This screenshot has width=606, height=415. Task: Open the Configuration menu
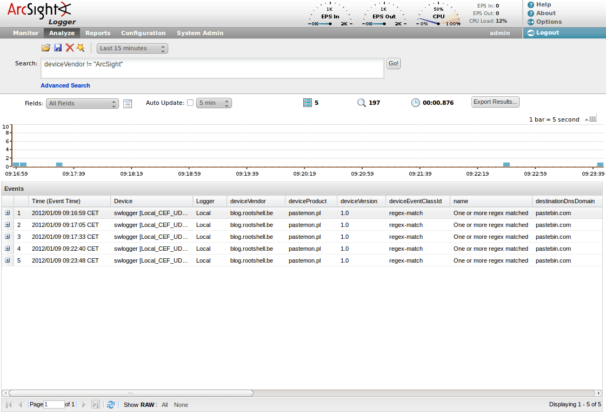click(x=143, y=33)
